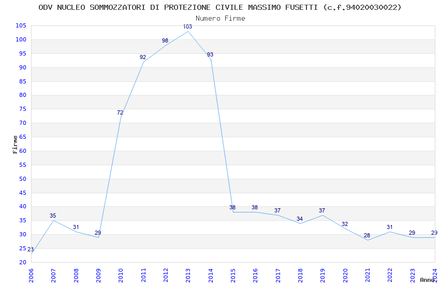440x285 pixels.
Task: Click the x-axis year label 2014
Action: [x=211, y=276]
